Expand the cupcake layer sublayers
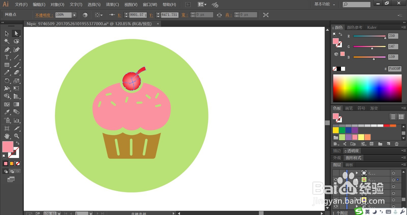407x215 pixels. click(x=357, y=180)
